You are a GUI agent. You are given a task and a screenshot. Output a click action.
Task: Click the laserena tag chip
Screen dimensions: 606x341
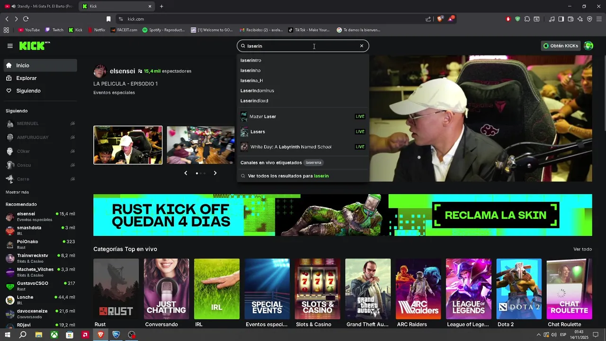[313, 162]
